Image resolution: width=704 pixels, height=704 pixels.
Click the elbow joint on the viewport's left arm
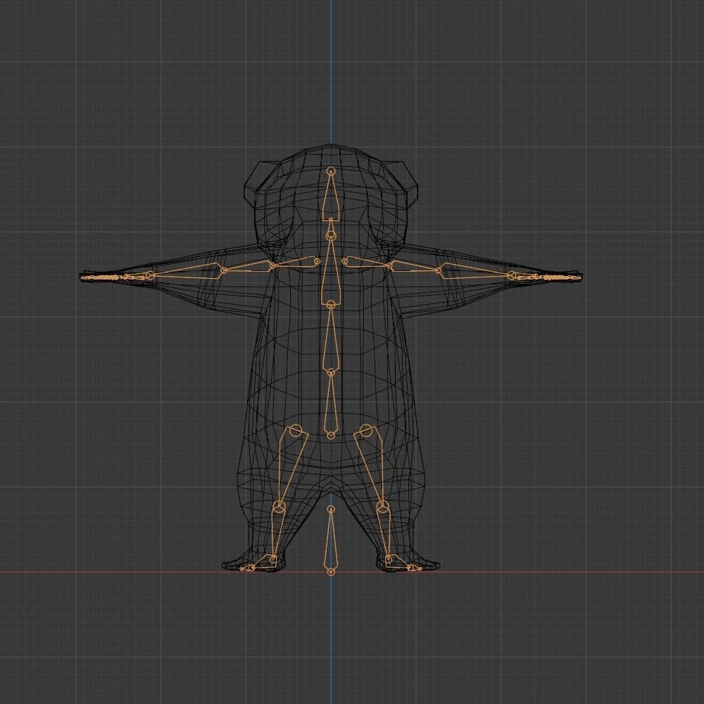click(224, 270)
